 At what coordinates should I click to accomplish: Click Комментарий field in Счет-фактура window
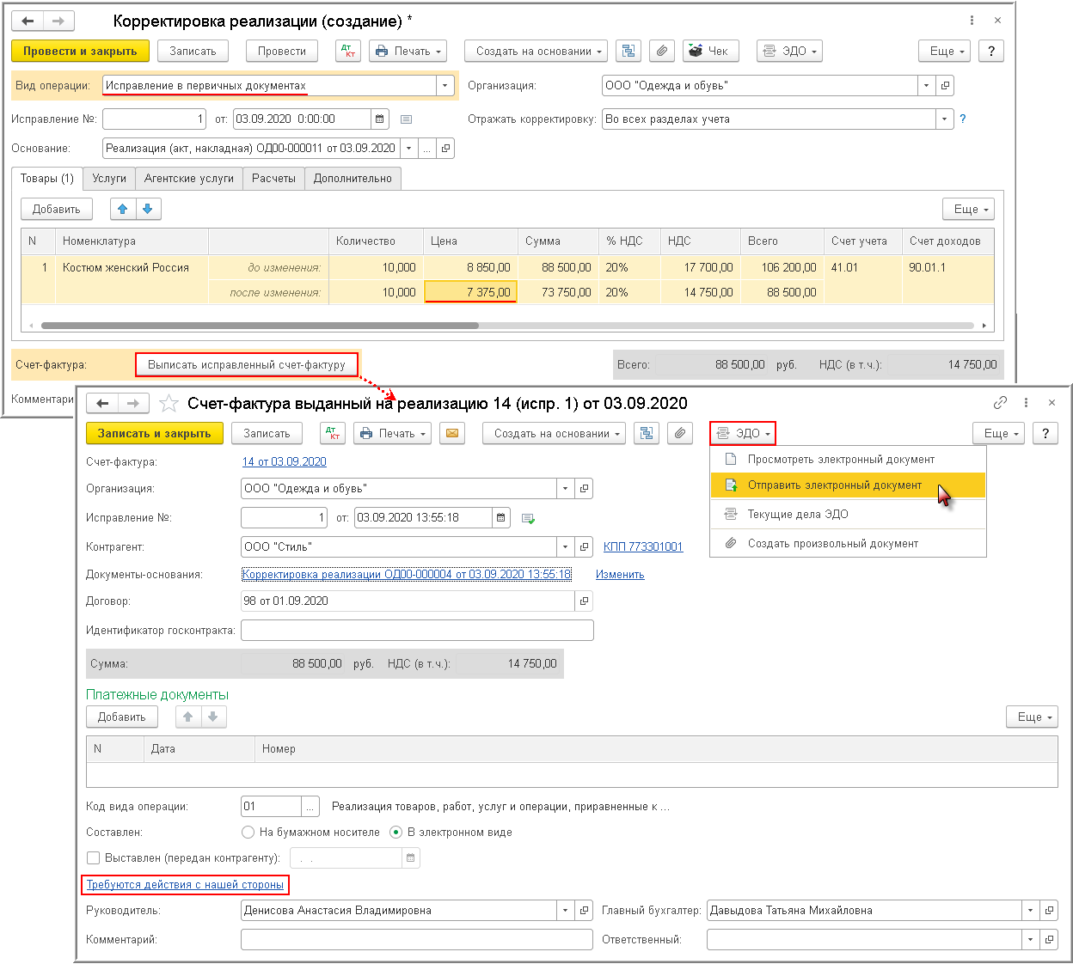coord(417,940)
